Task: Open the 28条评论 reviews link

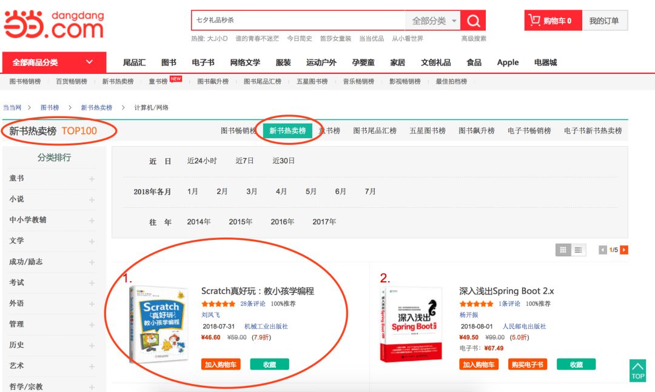Action: pyautogui.click(x=253, y=304)
